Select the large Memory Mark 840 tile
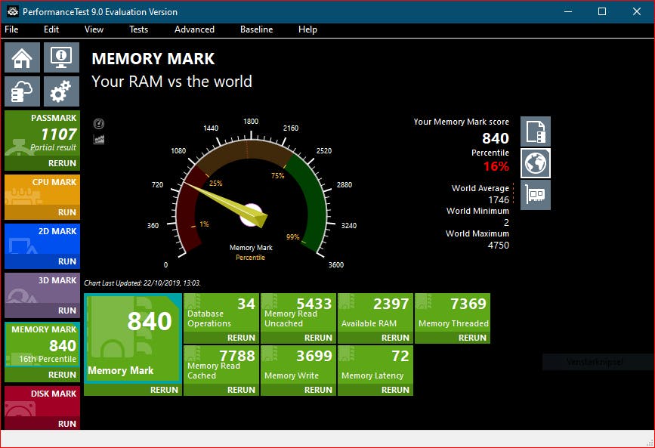 tap(132, 338)
